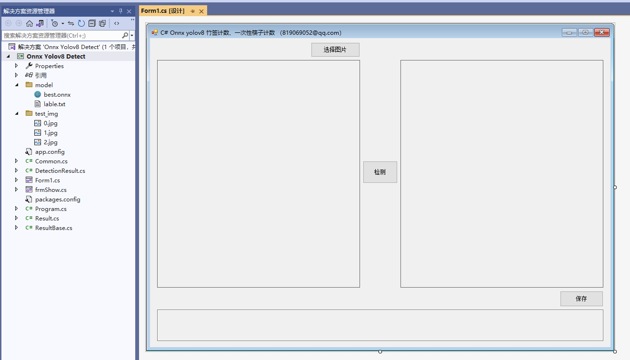Expand the Properties node
Image resolution: width=630 pixels, height=360 pixels.
17,66
